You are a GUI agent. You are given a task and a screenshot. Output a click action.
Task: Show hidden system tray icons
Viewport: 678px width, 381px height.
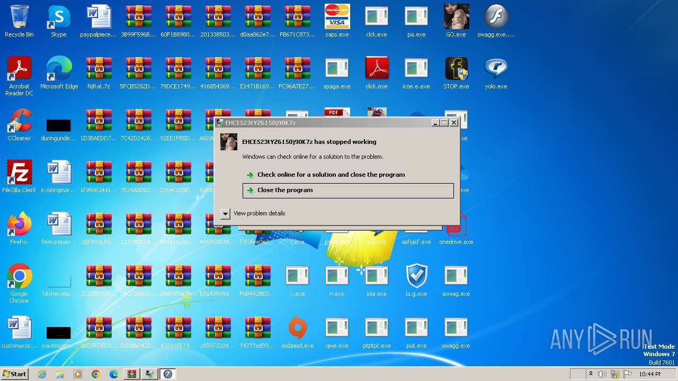tap(591, 374)
